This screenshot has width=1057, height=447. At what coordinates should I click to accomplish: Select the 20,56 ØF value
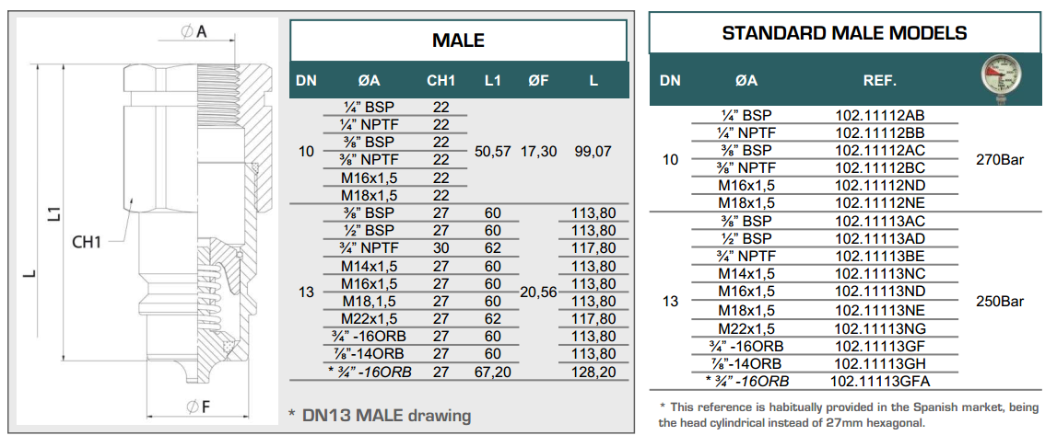[x=539, y=292]
